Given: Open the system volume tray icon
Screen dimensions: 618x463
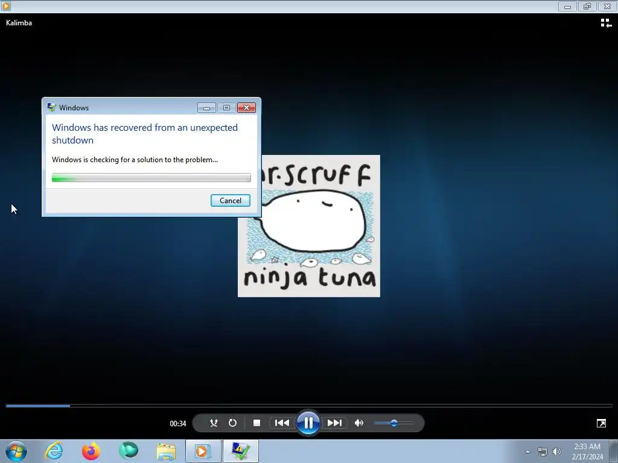Looking at the screenshot, I should pyautogui.click(x=556, y=452).
